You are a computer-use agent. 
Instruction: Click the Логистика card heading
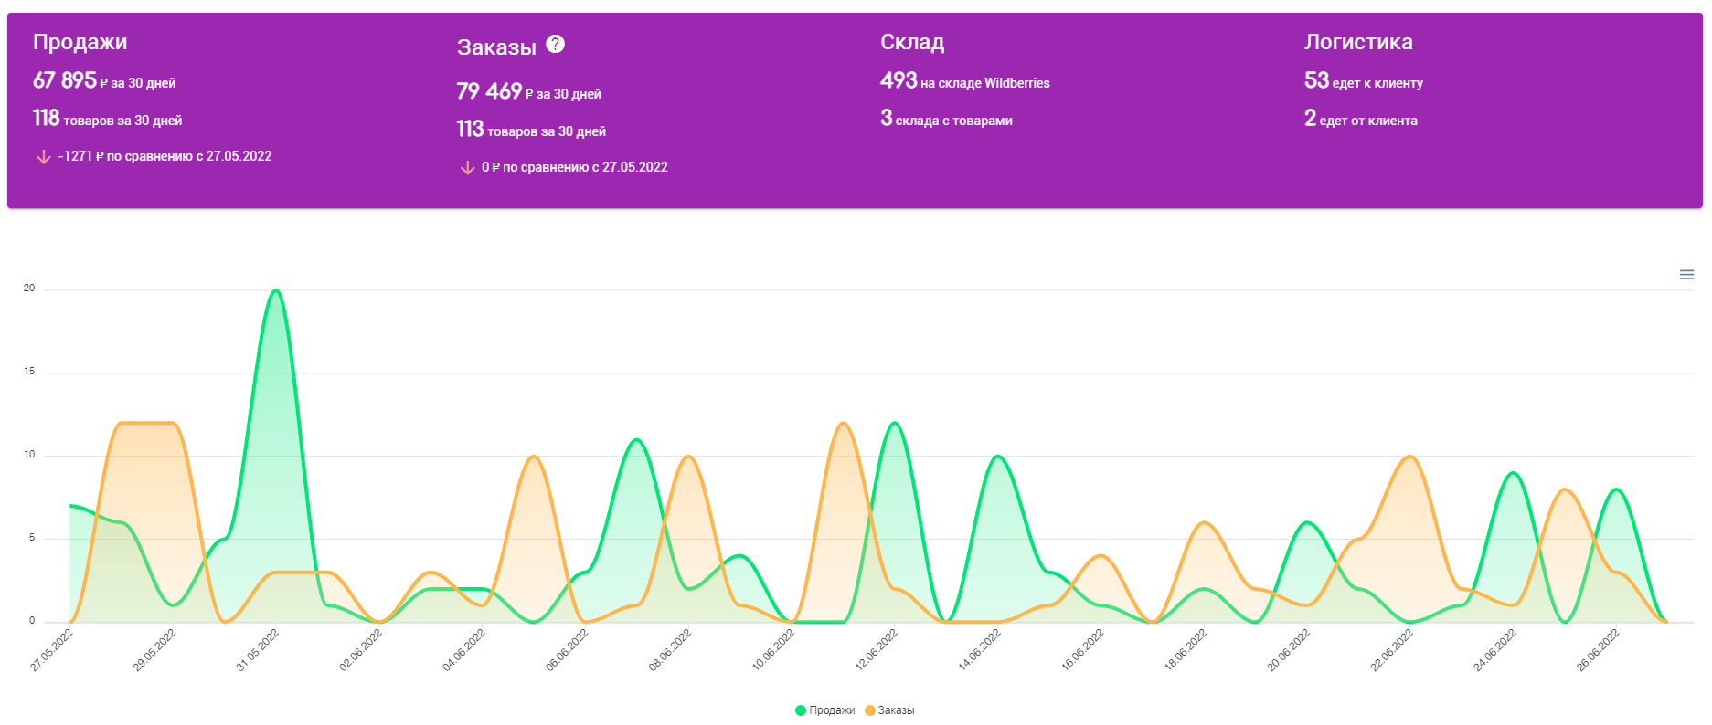click(x=1358, y=42)
